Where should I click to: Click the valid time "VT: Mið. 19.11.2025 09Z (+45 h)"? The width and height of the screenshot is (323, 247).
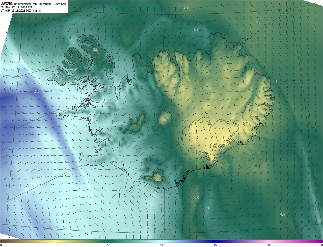pos(21,11)
